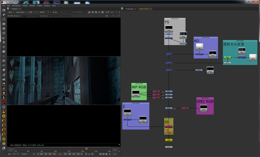
Task: Toggle proxy mode in viewer toolbar
Action: click(90, 12)
